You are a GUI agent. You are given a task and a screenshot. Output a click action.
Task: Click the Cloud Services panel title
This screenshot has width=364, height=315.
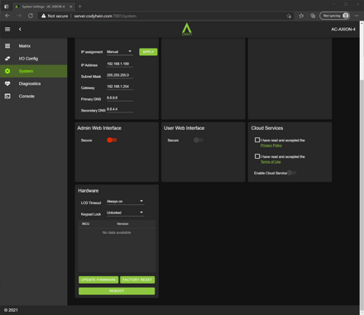(267, 128)
